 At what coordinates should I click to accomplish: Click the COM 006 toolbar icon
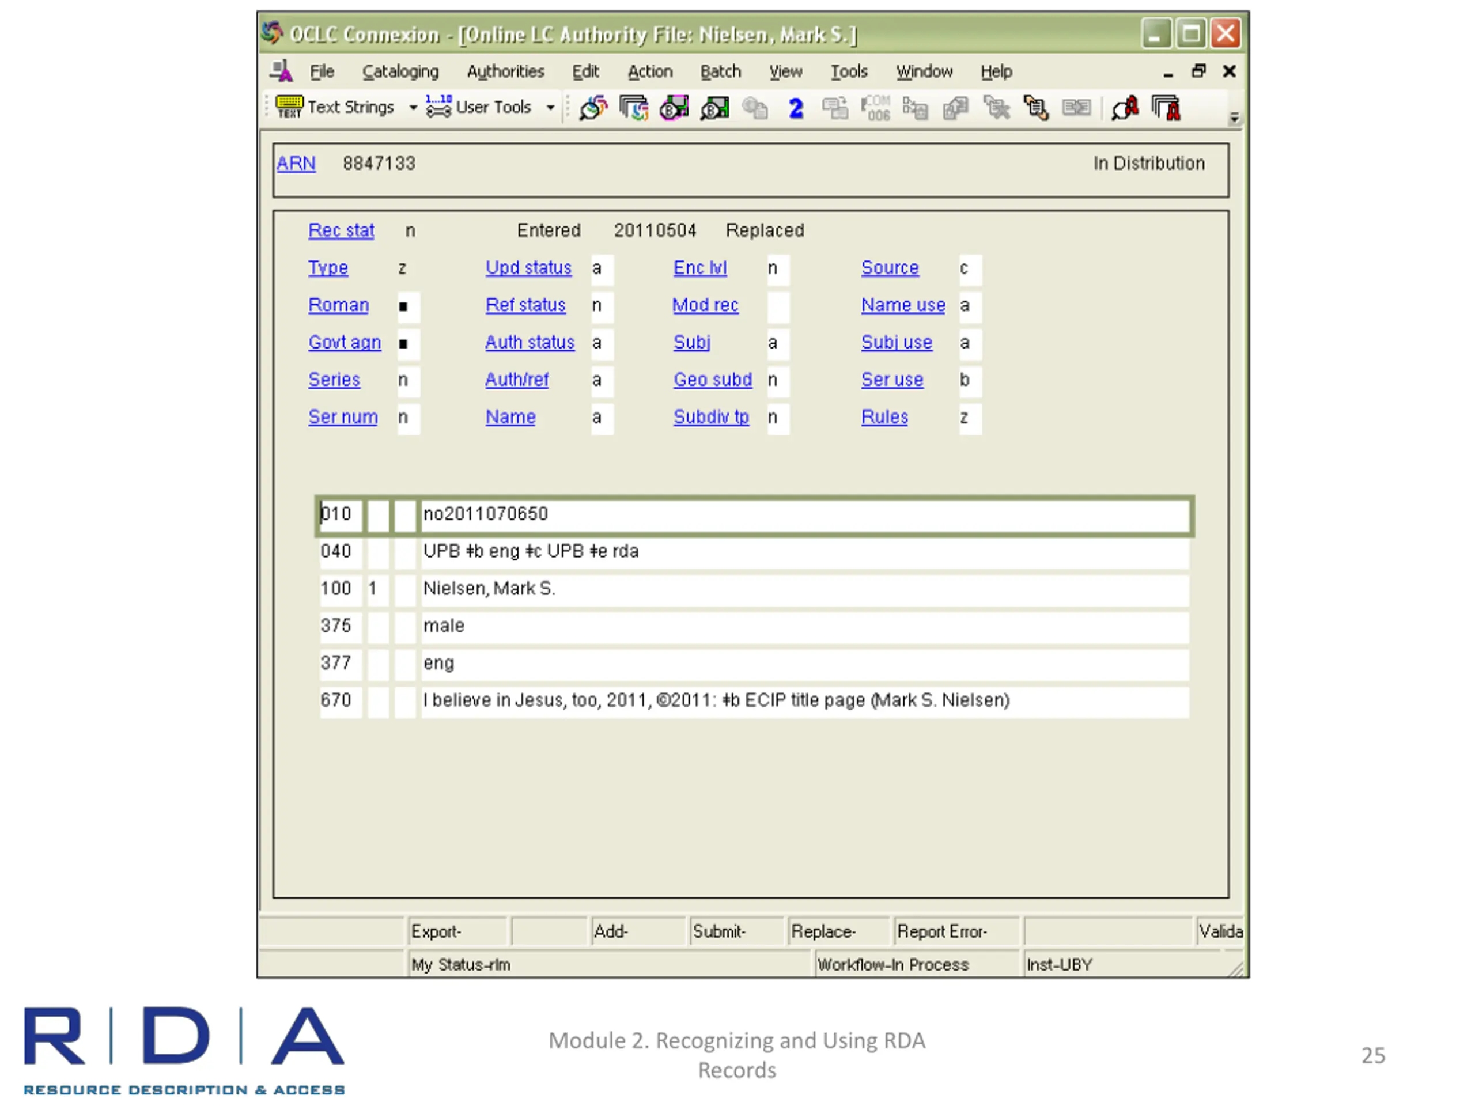click(876, 107)
